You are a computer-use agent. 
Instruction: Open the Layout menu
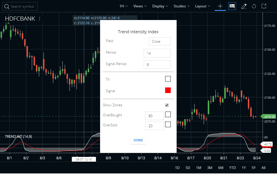click(202, 6)
